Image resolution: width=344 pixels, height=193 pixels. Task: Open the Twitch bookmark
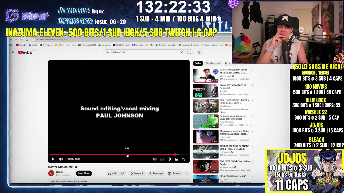click(x=33, y=45)
